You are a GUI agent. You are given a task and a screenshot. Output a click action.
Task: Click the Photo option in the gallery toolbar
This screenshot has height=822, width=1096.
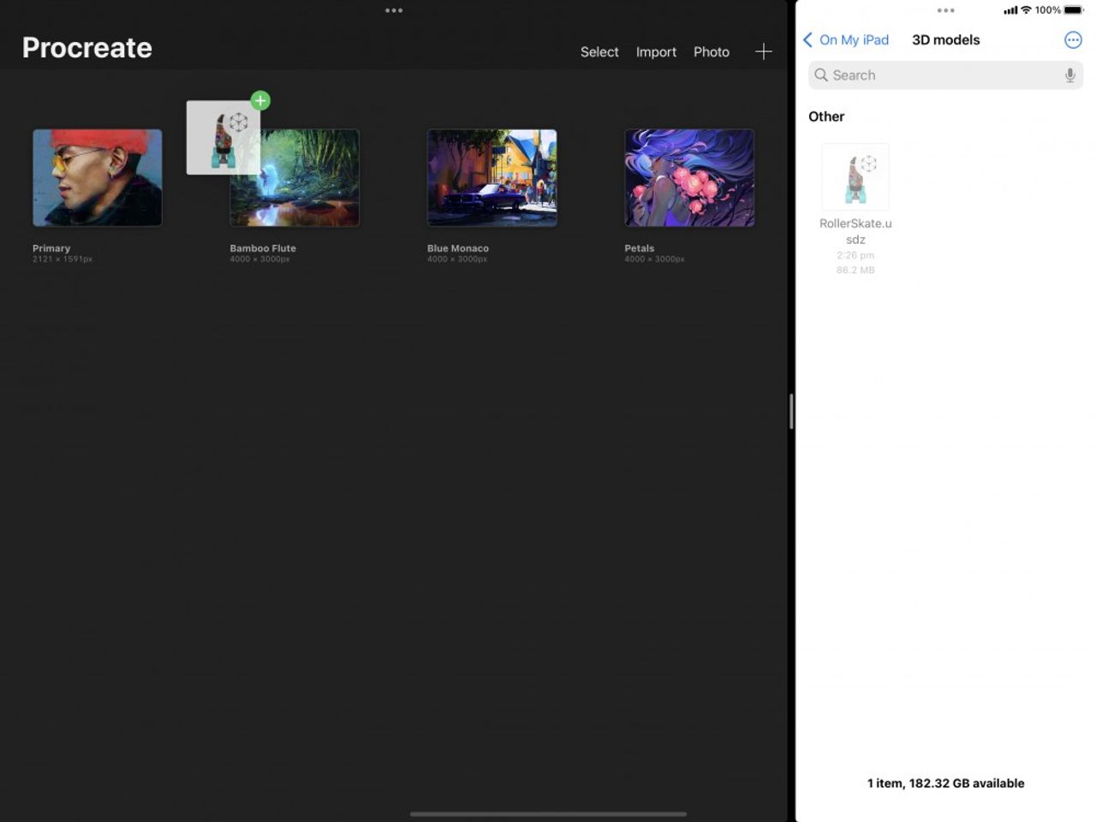click(x=712, y=51)
